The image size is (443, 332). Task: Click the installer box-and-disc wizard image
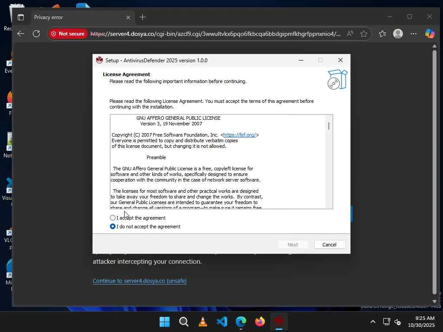click(337, 80)
